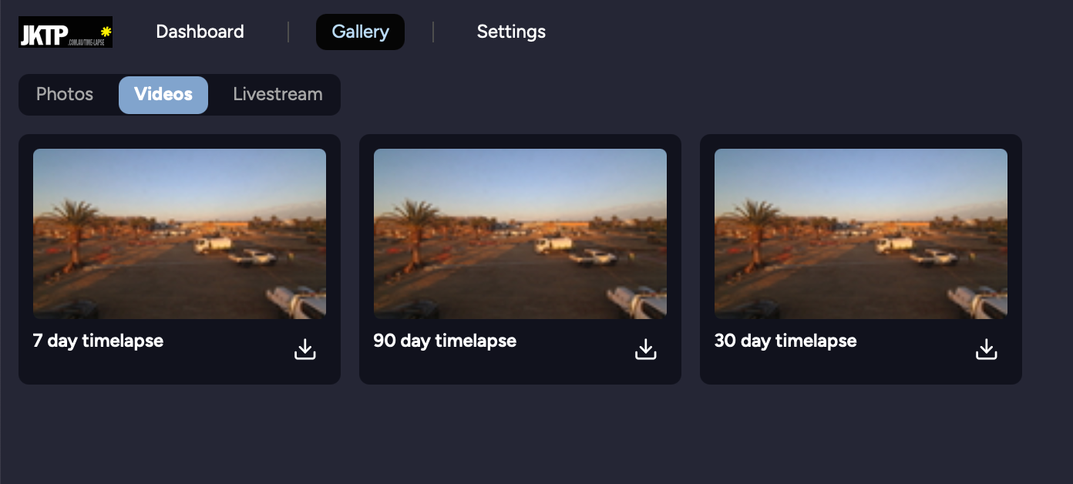The height and width of the screenshot is (484, 1073).
Task: Click the "90 day timelapse" title text
Action: pyautogui.click(x=445, y=341)
